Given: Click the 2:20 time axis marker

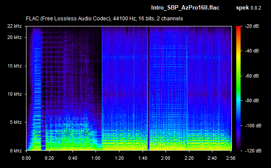Looking at the screenshot, I should (189, 158).
